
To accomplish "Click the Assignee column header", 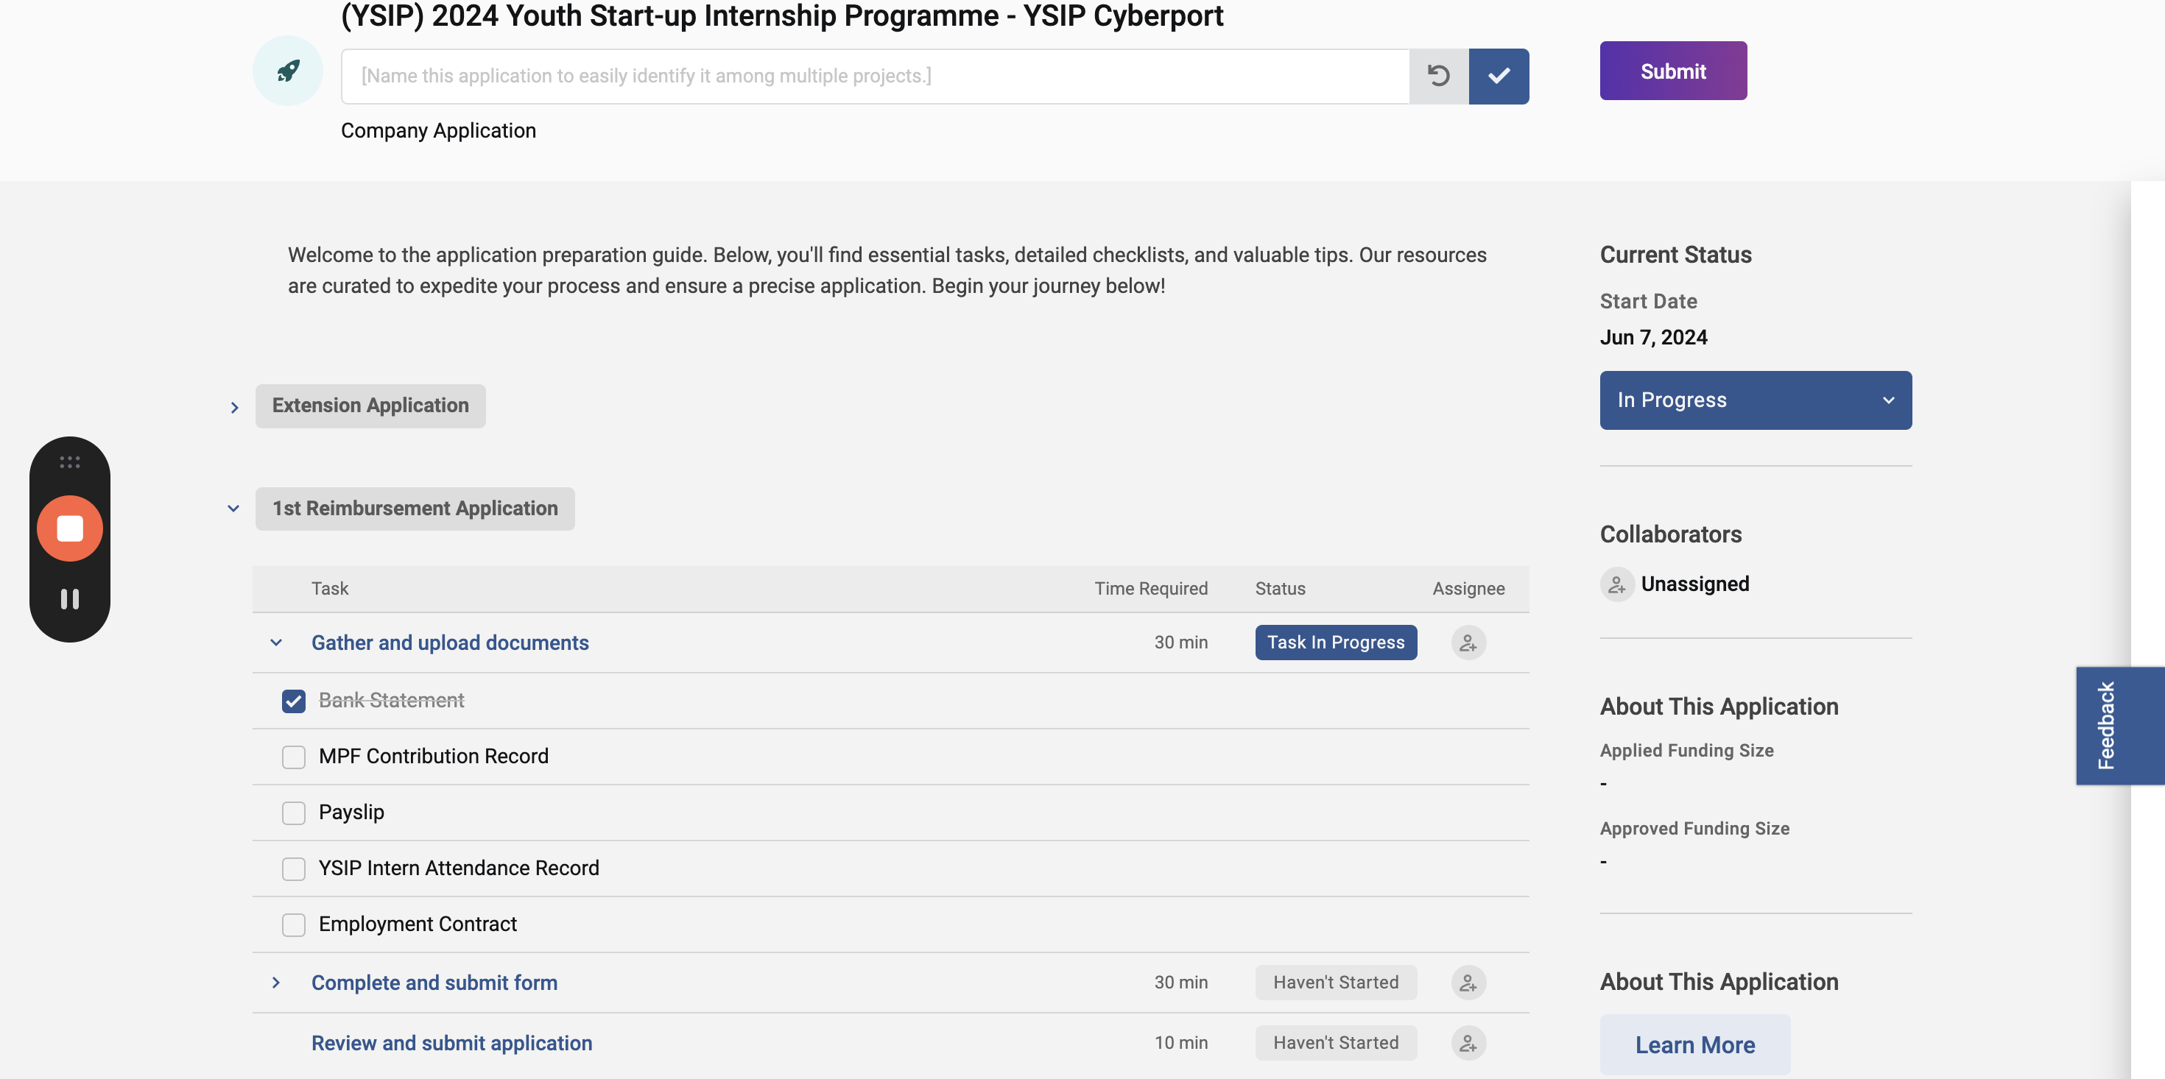I will click(x=1468, y=589).
